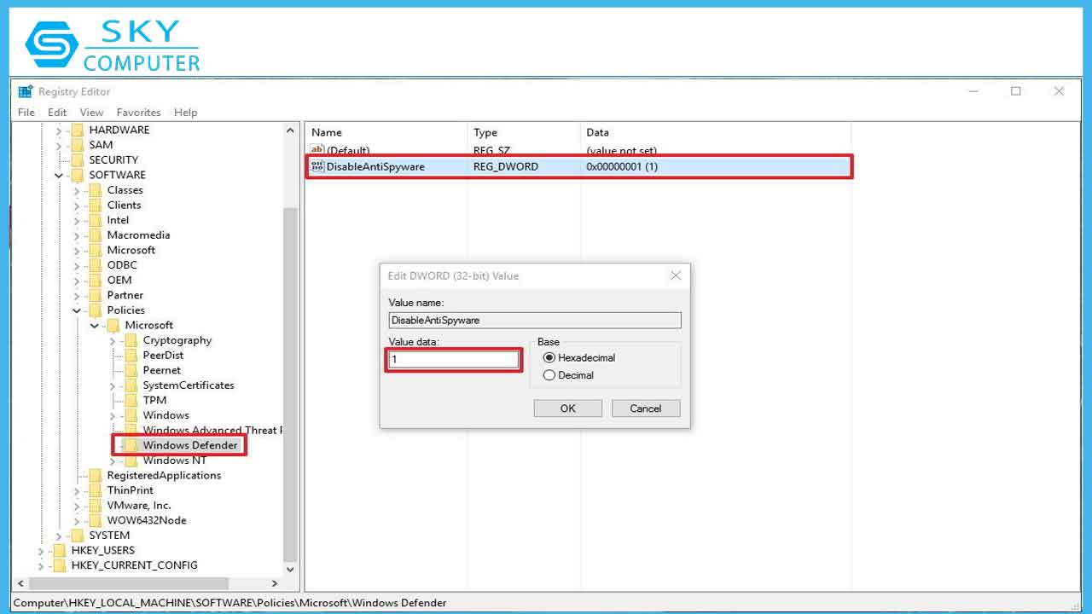Expand the SystemCertificates key

pos(113,385)
